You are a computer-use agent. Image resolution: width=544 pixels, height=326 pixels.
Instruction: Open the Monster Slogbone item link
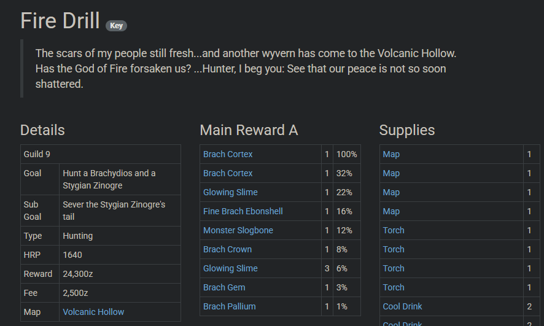point(238,230)
